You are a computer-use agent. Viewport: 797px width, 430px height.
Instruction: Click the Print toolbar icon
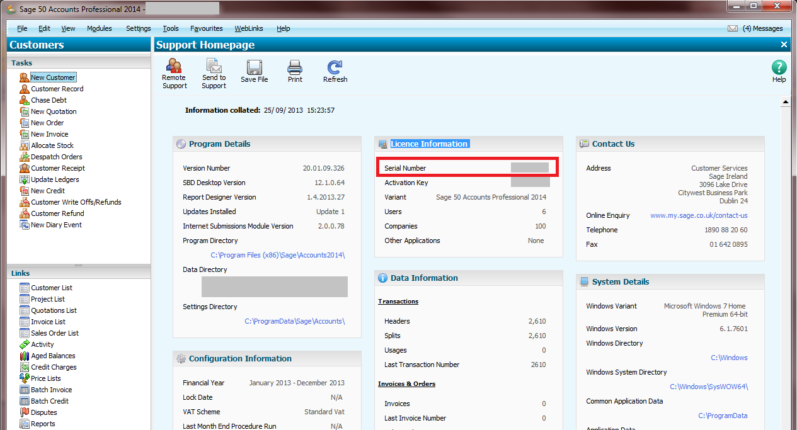(x=295, y=67)
